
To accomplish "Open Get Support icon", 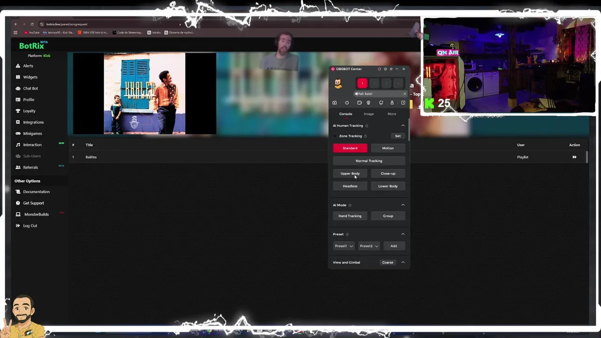I will click(x=18, y=203).
